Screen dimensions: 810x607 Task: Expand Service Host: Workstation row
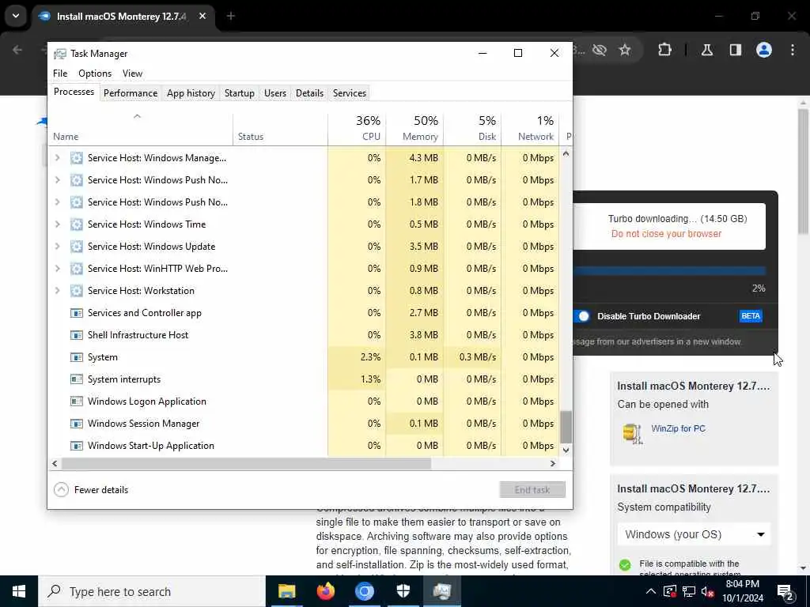coord(57,291)
